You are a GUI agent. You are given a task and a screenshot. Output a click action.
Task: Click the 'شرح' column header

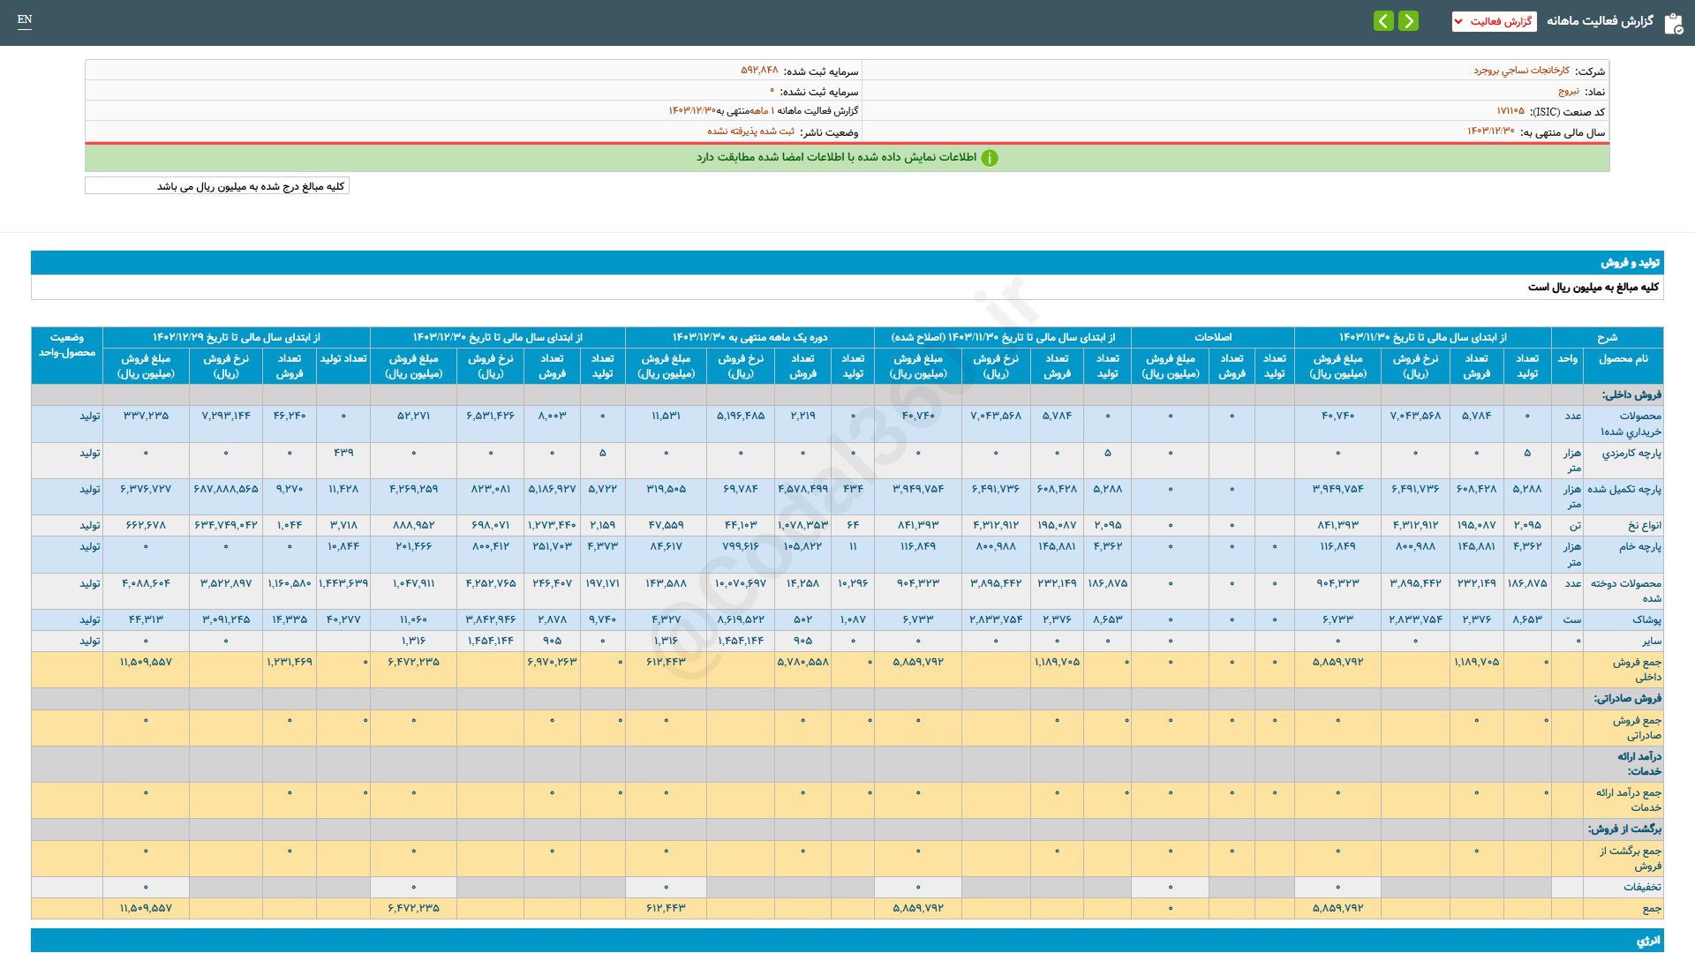1607,337
